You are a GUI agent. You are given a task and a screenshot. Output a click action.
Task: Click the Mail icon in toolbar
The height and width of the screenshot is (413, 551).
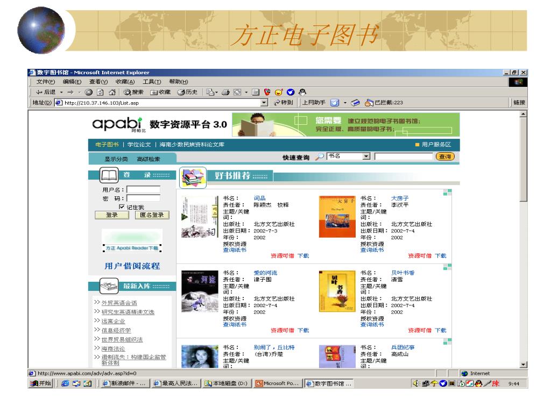pos(210,92)
